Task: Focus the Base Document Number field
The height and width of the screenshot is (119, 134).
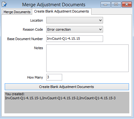Action: 75,39
